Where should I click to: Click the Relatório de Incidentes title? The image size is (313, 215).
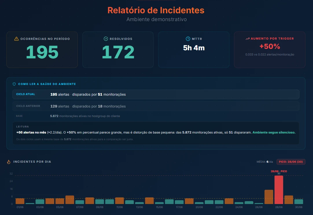tap(156, 10)
